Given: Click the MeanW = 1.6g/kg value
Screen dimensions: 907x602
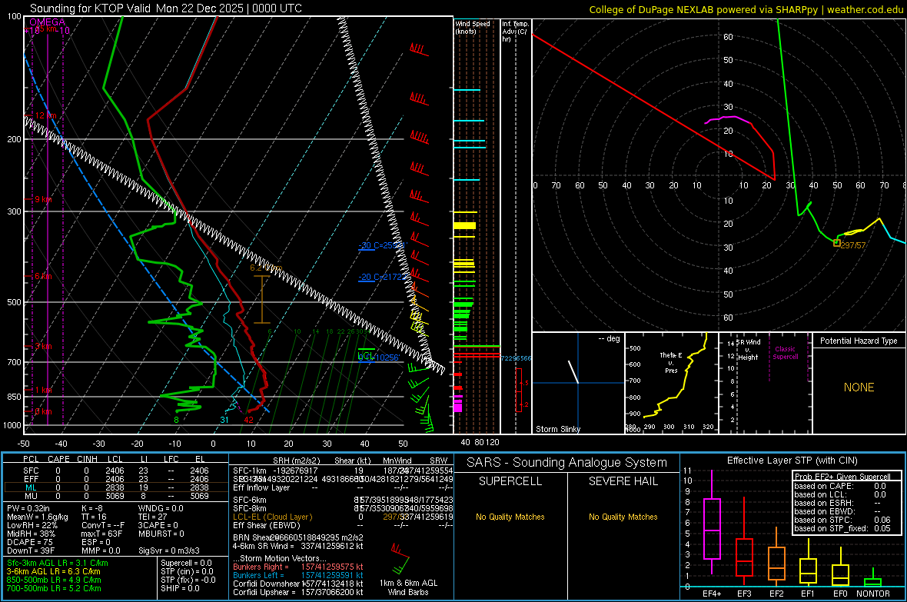Looking at the screenshot, I should coord(38,517).
